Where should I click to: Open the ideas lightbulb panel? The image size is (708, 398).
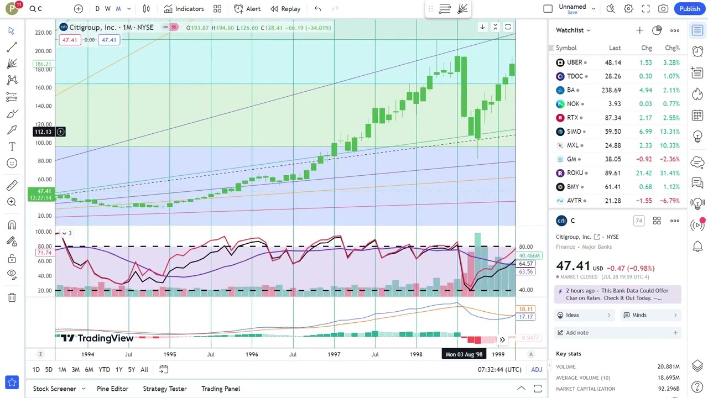[x=697, y=137]
